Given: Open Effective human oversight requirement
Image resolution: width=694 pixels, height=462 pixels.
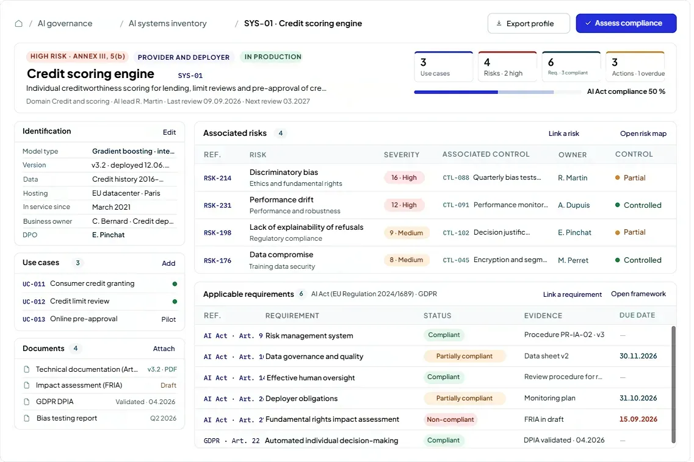Looking at the screenshot, I should pos(434,377).
